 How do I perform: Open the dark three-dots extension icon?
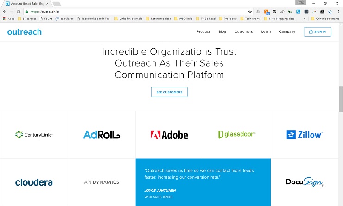point(306,12)
